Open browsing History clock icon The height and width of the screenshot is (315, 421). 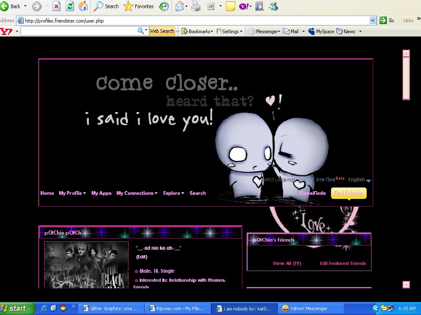click(x=164, y=6)
